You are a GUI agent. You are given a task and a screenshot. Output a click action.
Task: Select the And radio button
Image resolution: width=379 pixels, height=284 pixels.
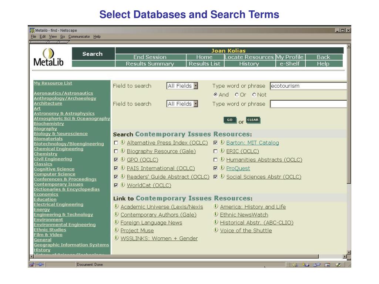[x=215, y=95]
